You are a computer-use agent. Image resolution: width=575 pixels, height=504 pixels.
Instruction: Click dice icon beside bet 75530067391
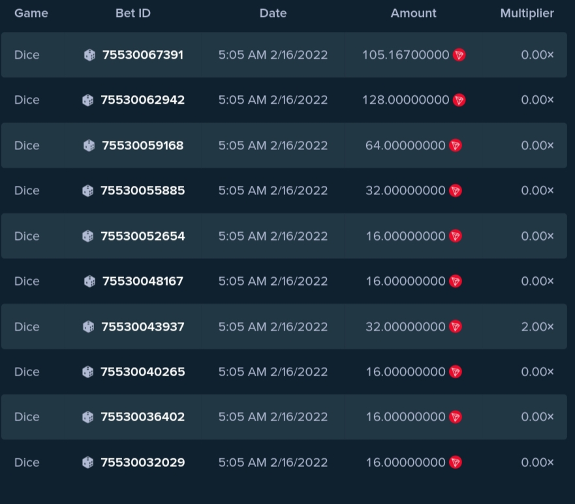click(x=89, y=55)
